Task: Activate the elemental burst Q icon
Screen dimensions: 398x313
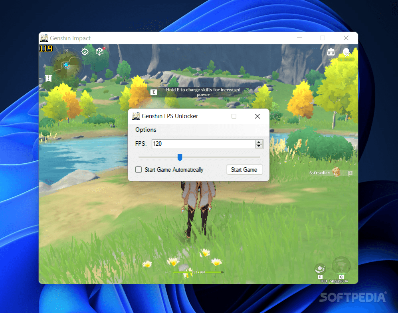Action: tap(341, 265)
